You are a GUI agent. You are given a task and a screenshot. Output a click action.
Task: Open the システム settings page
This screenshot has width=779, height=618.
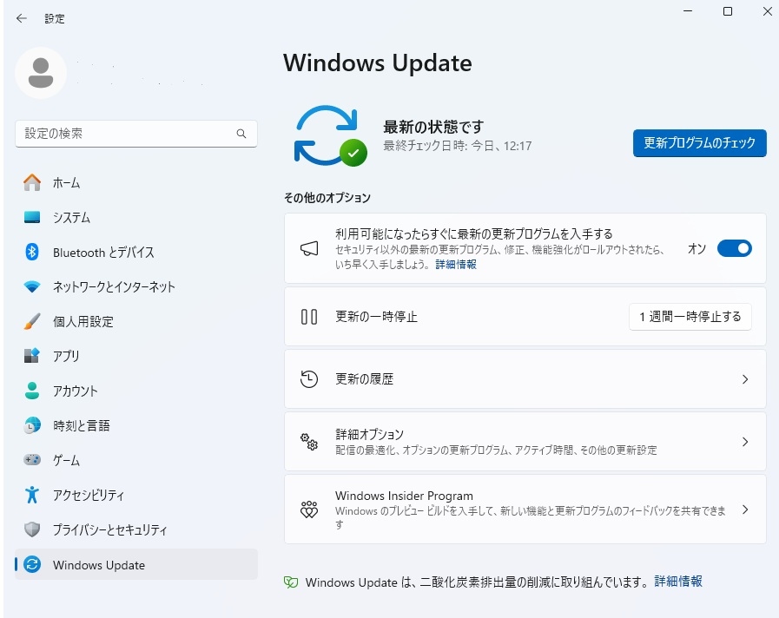point(136,217)
